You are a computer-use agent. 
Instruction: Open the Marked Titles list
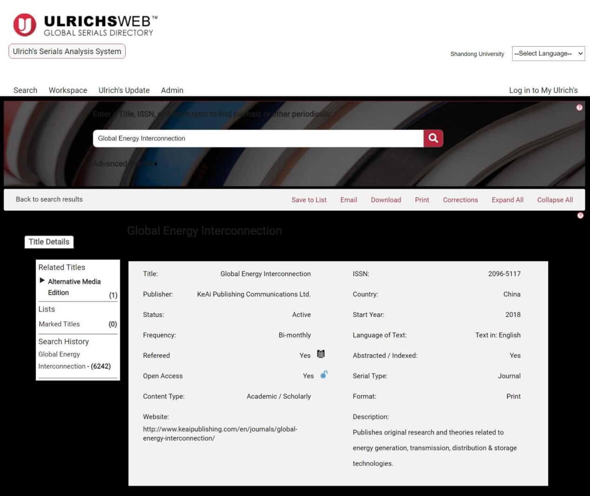tap(59, 324)
